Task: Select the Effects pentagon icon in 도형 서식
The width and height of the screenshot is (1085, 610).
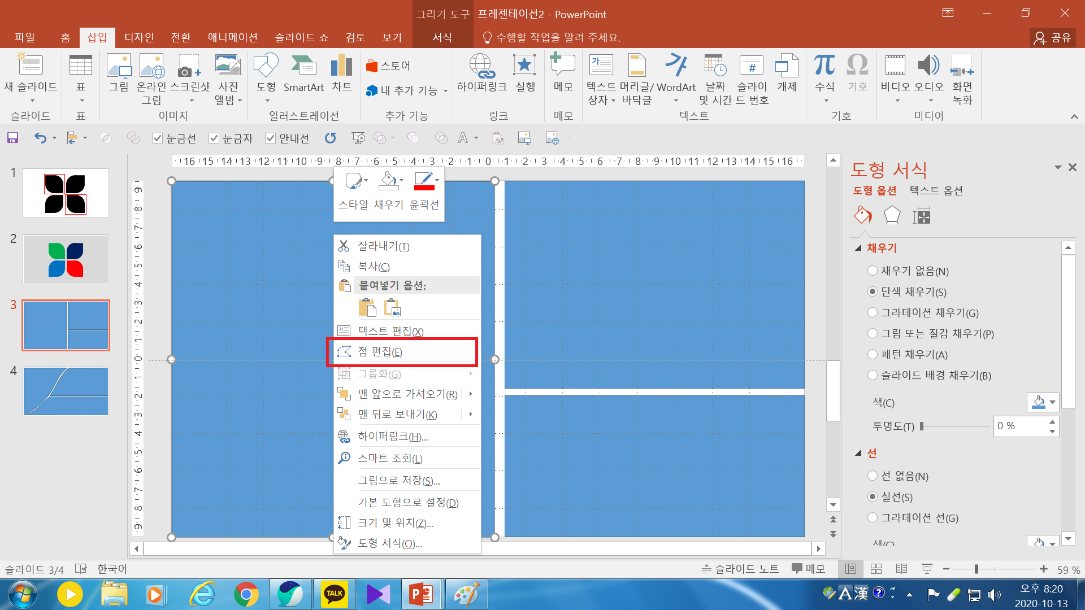Action: (892, 215)
